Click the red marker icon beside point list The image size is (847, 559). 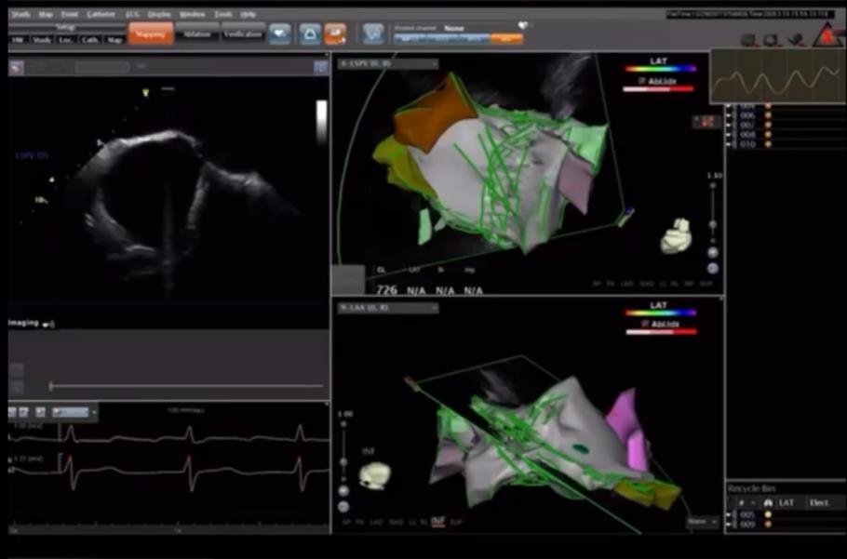tap(706, 122)
